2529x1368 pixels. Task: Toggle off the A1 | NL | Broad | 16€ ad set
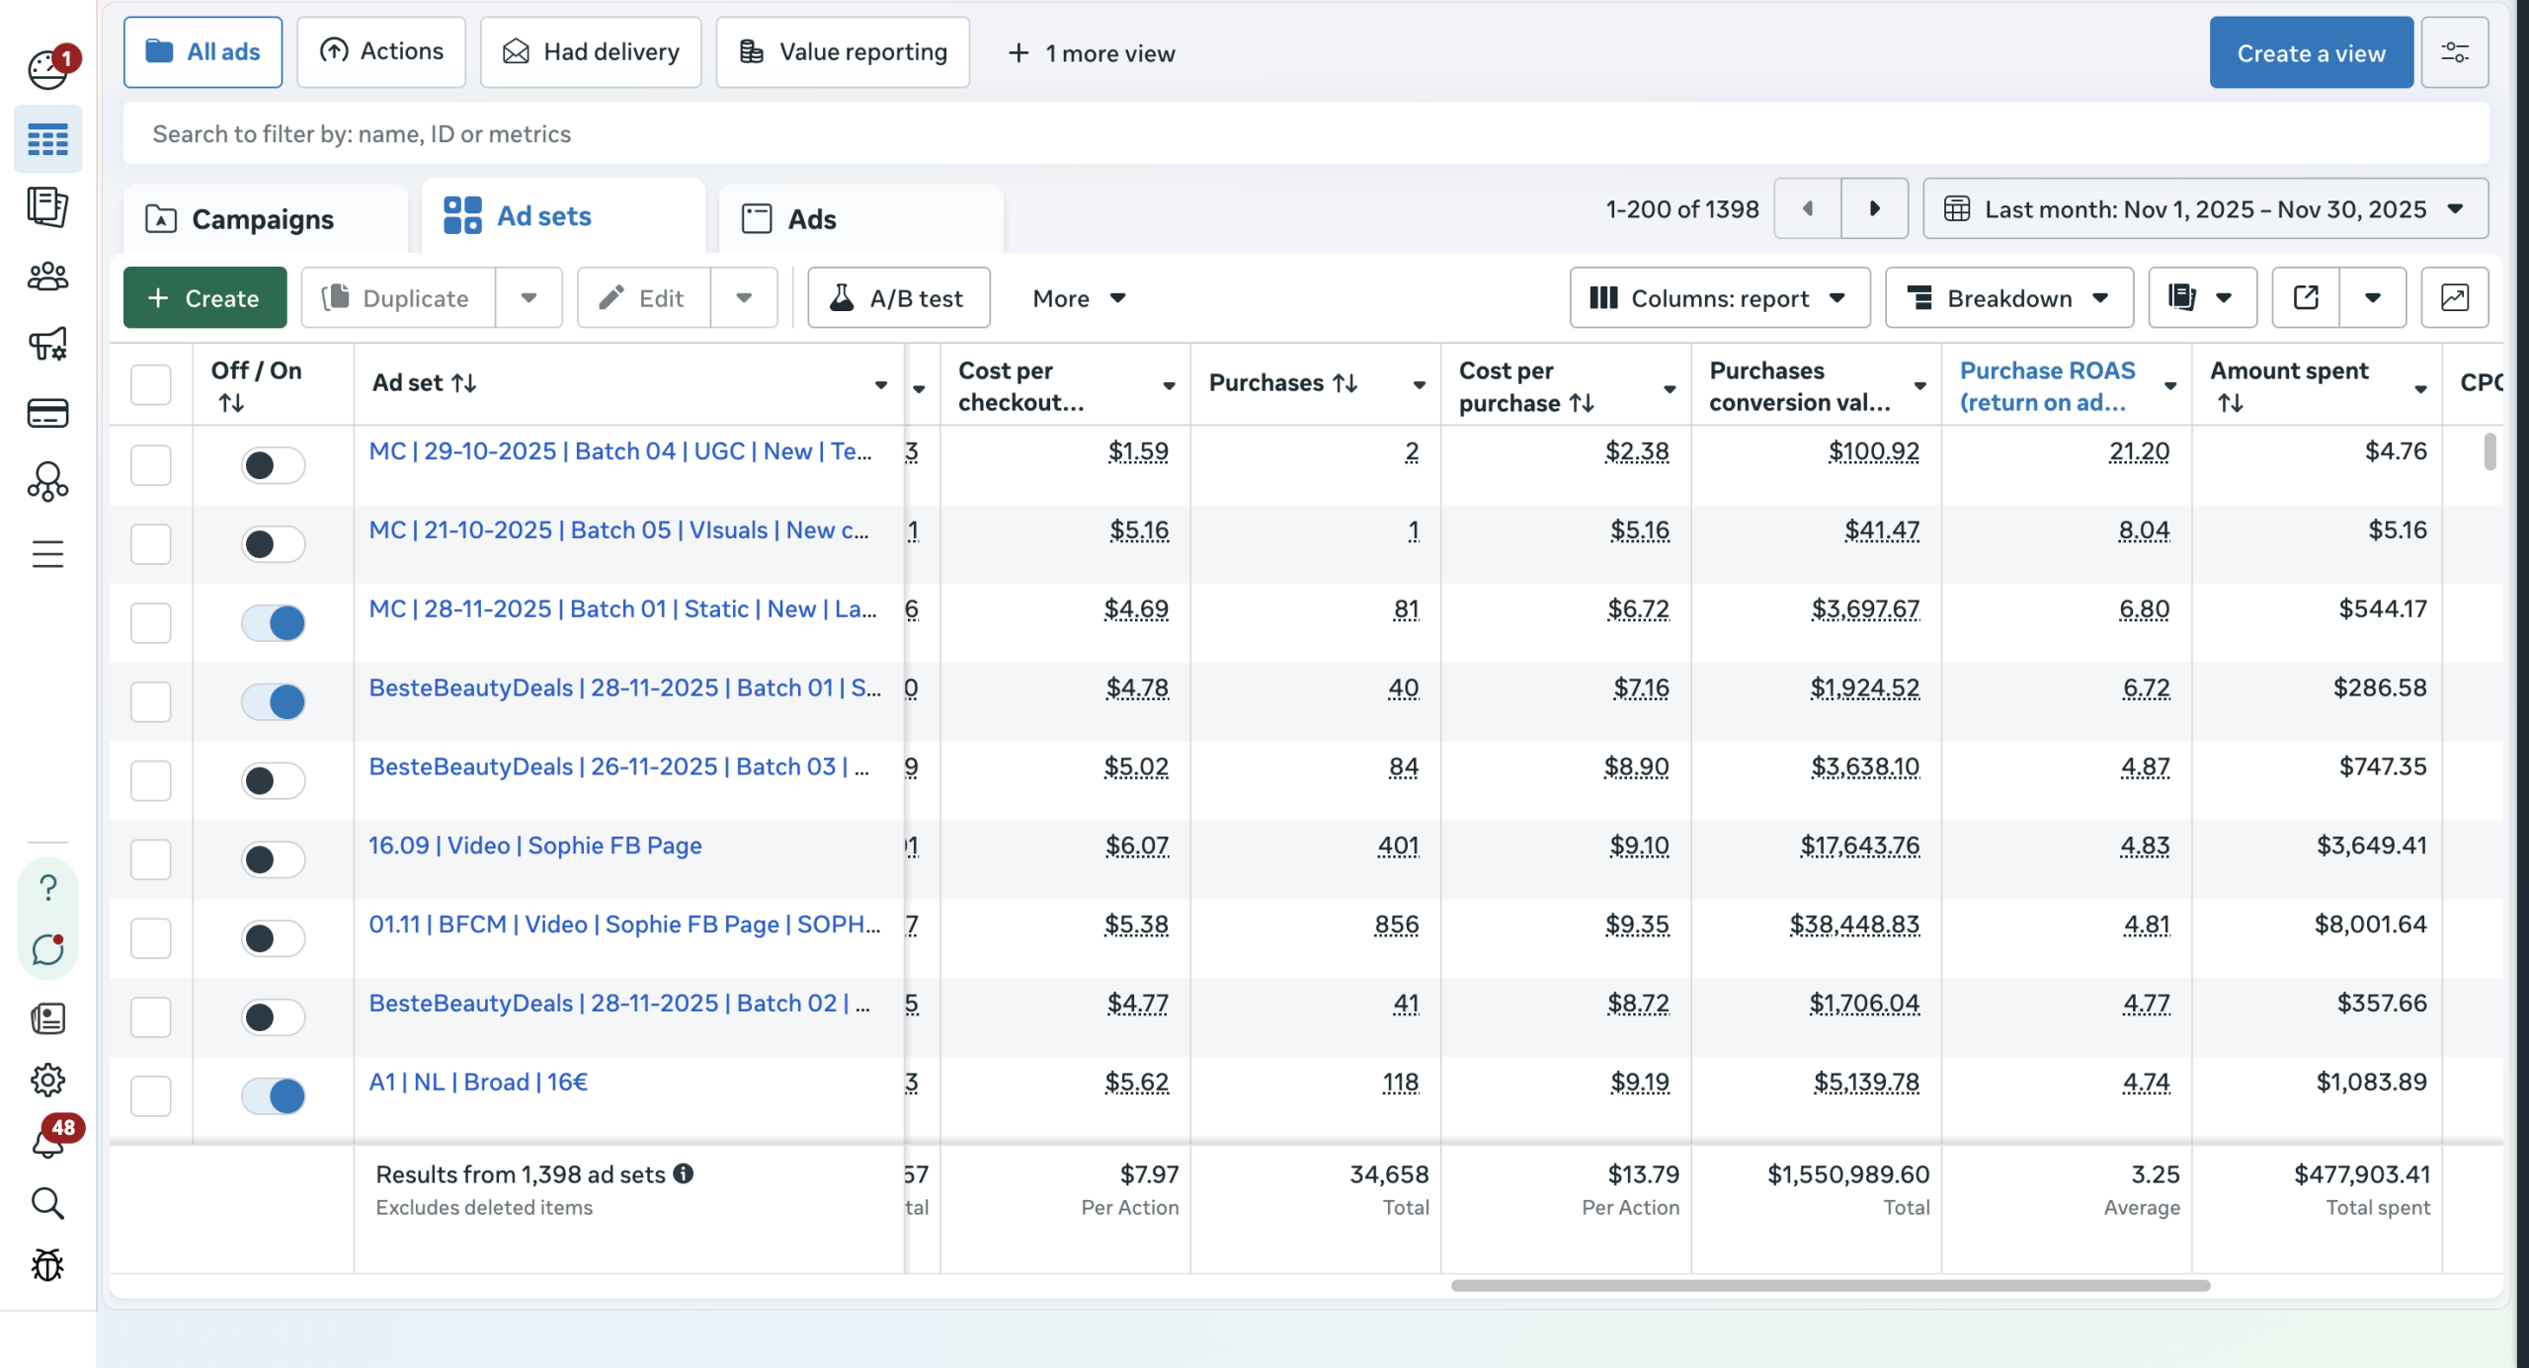[x=274, y=1095]
